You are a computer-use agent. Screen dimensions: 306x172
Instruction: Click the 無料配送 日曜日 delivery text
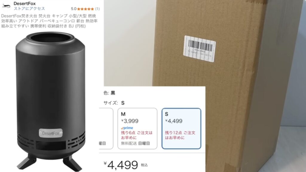135,143
